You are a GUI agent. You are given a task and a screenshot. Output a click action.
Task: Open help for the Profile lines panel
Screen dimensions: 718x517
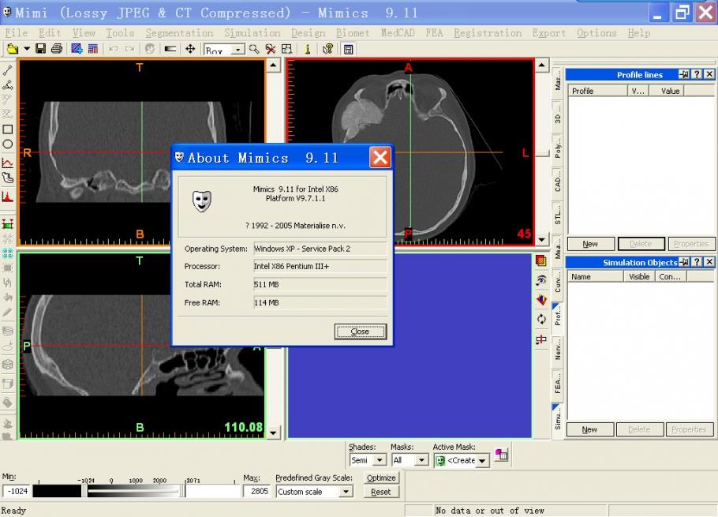[x=697, y=74]
